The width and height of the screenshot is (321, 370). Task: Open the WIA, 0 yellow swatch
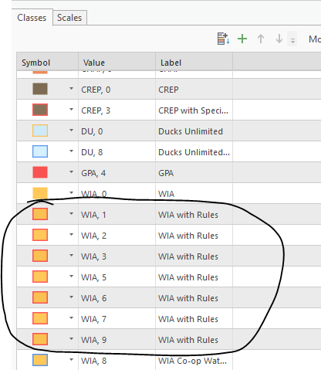coord(40,193)
